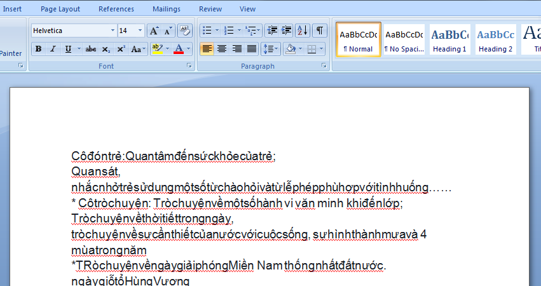The width and height of the screenshot is (541, 286).
Task: Toggle Italic formatting
Action: [53, 49]
